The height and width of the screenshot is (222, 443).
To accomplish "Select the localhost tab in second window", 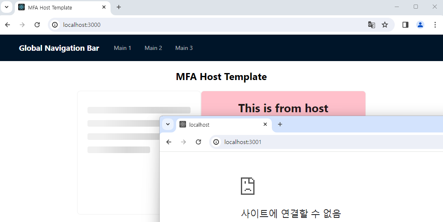I will tap(219, 125).
